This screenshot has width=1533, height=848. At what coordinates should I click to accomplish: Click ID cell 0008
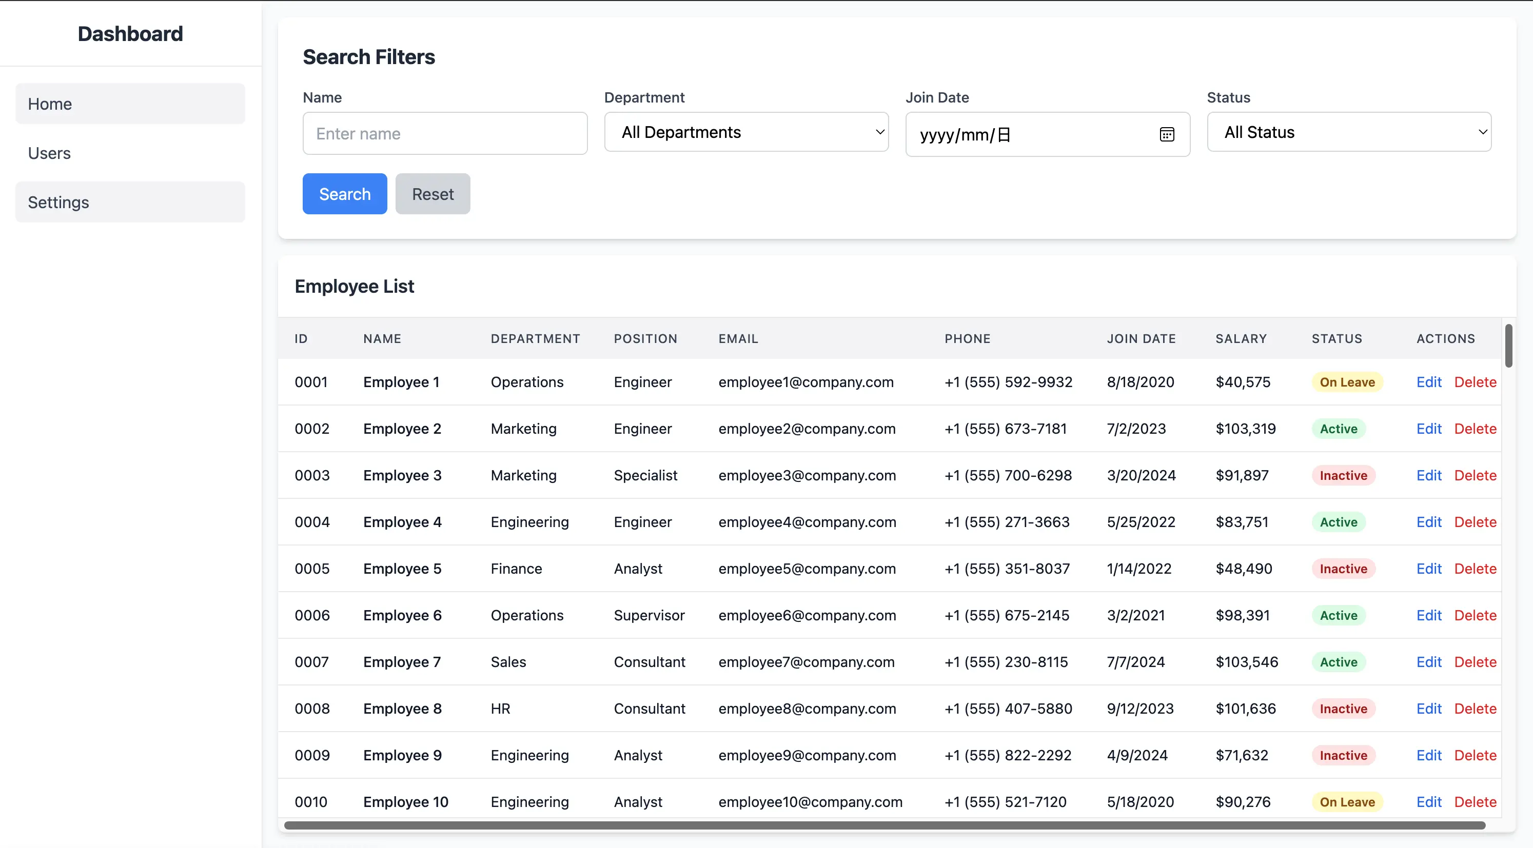coord(312,709)
